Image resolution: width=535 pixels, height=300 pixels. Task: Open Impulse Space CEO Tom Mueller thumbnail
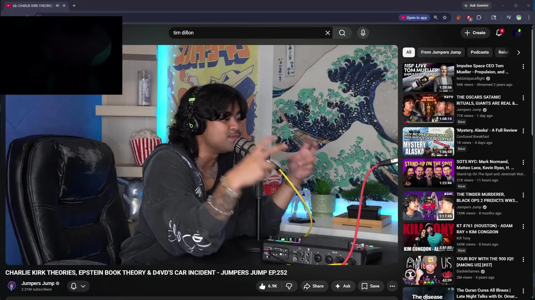click(428, 77)
